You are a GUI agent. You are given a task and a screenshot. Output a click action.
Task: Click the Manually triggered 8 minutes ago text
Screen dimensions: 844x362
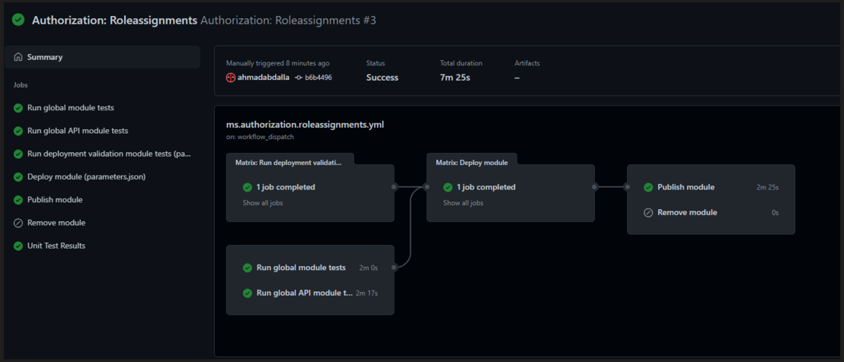click(x=278, y=63)
